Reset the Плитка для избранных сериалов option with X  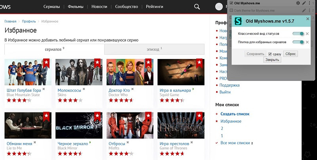pos(307,42)
